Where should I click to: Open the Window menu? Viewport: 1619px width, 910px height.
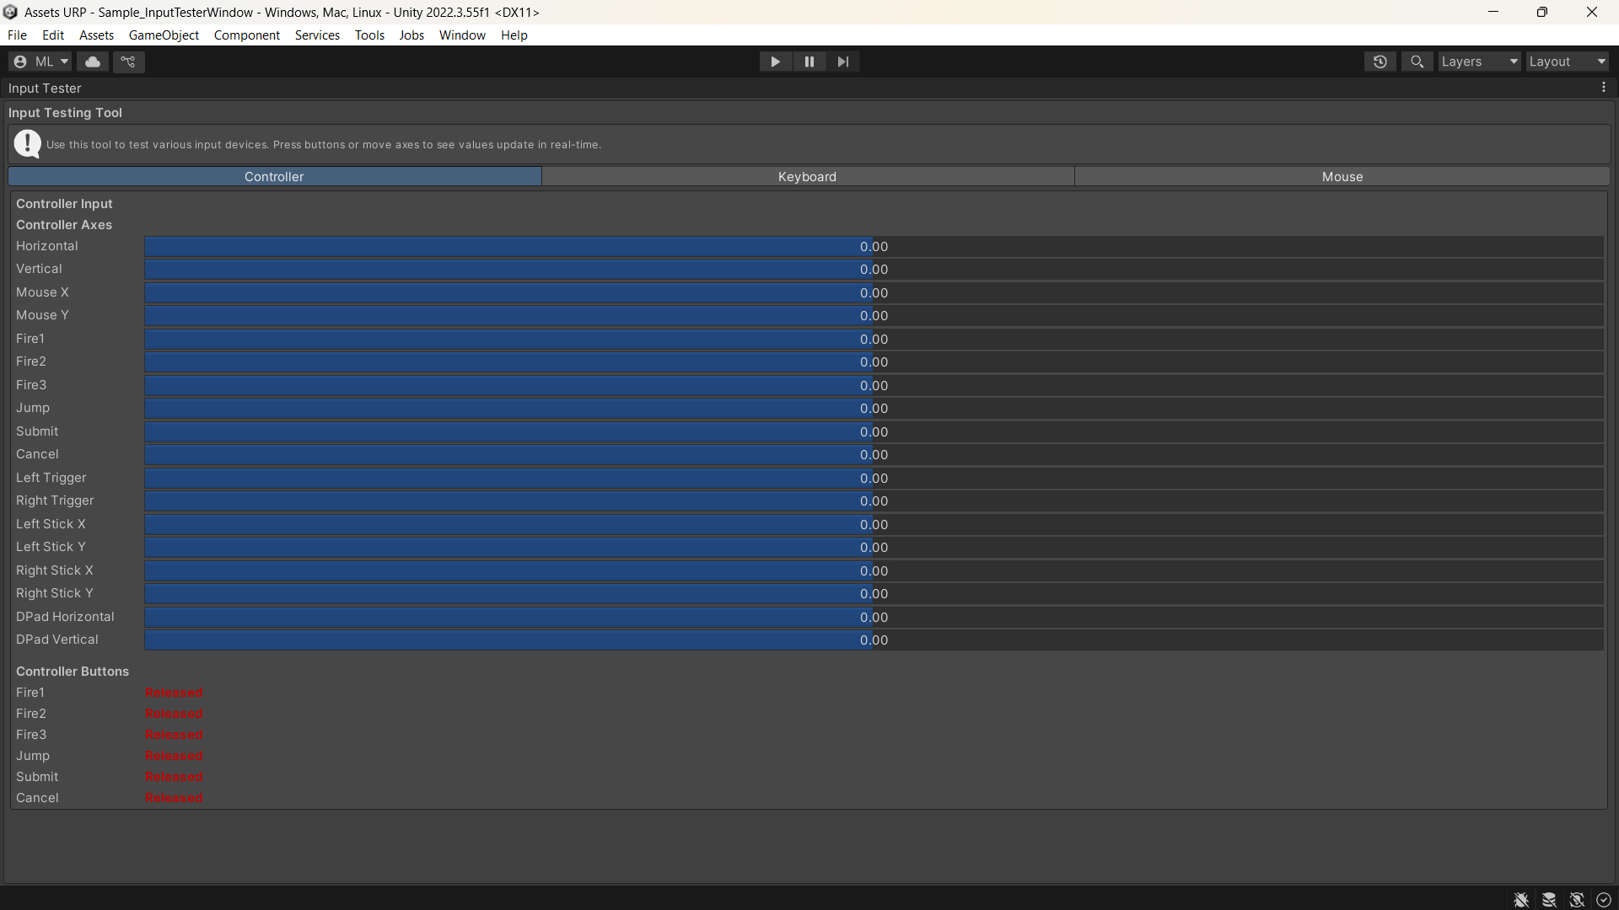[x=462, y=35]
